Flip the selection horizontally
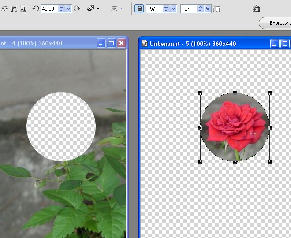 [x=14, y=9]
